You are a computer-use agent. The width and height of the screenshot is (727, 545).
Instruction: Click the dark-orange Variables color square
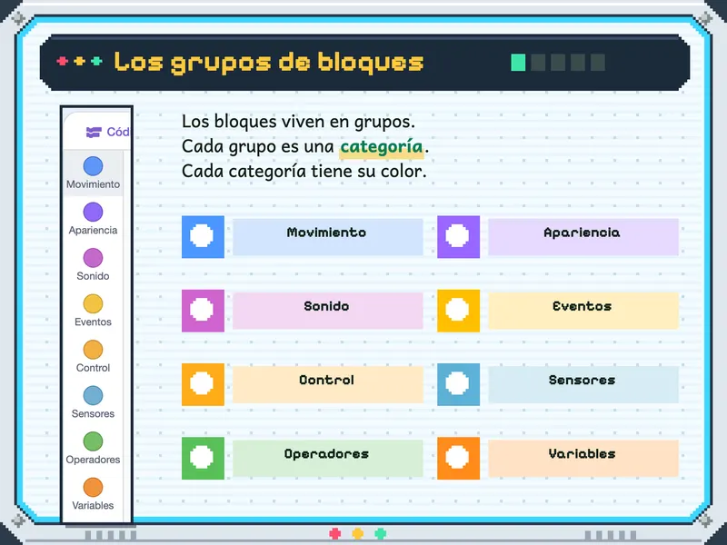(459, 458)
